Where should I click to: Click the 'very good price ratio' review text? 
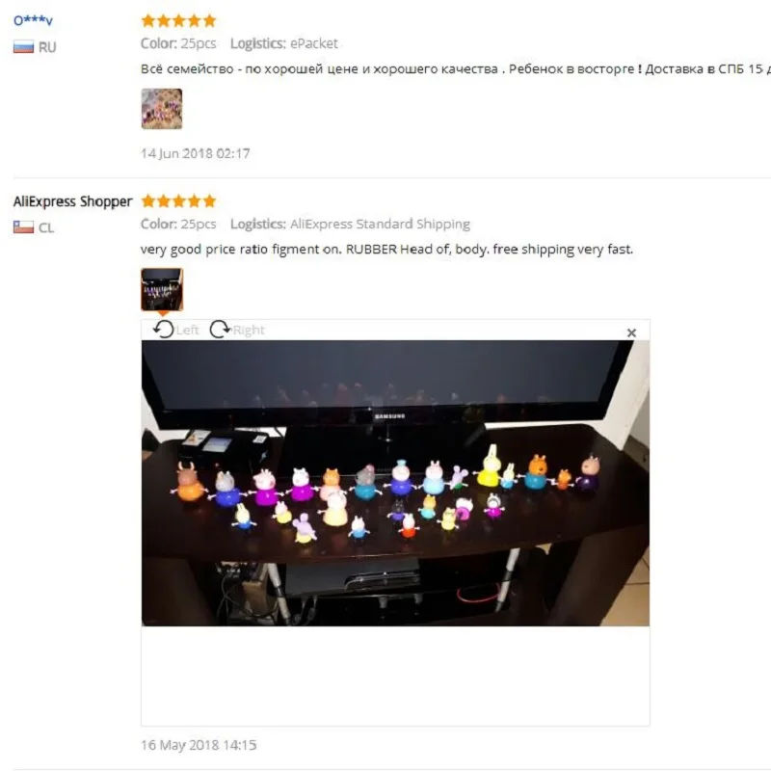[386, 250]
